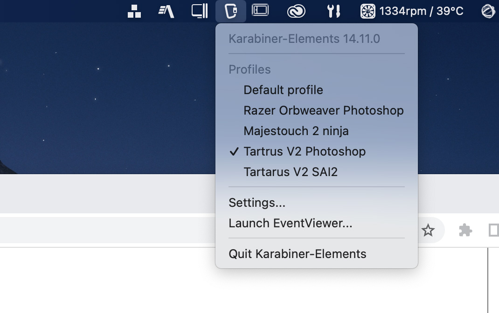Switch to Razer Orbweaver Photoshop profile
499x313 pixels.
316,110
